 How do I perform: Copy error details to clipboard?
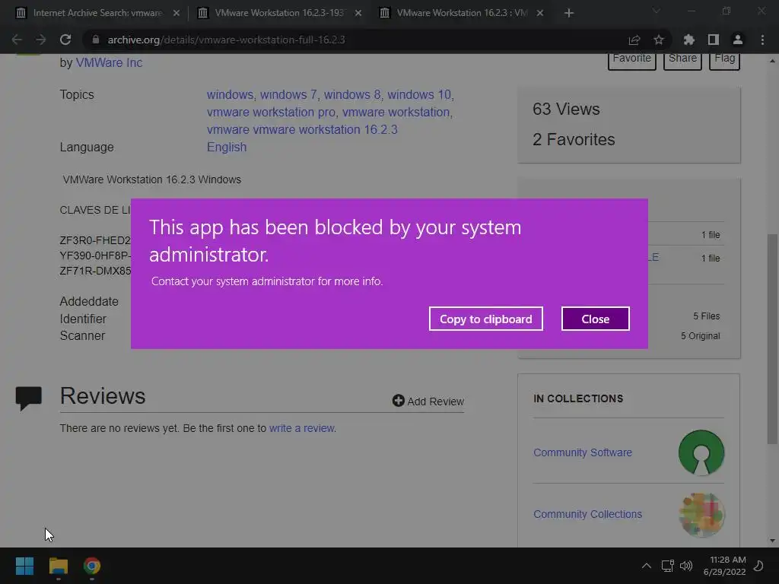pos(486,319)
